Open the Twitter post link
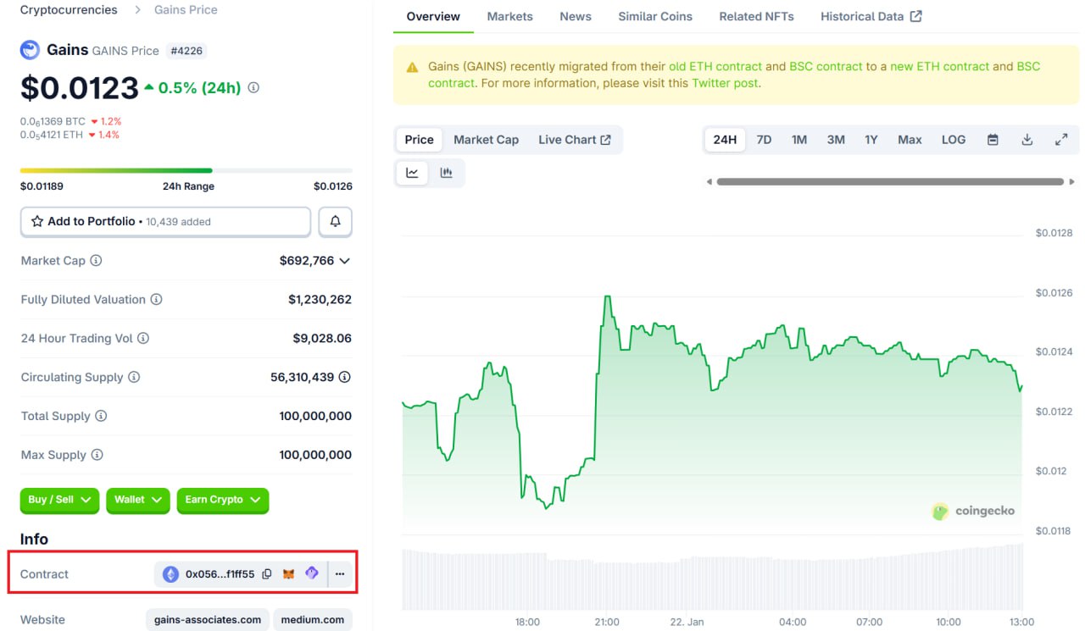 click(x=725, y=83)
